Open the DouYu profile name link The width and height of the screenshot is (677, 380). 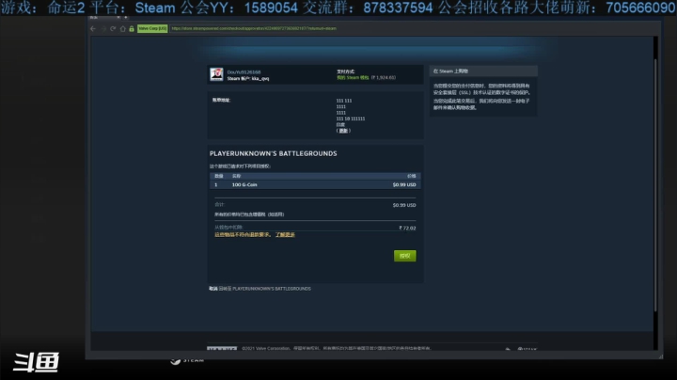pos(244,72)
